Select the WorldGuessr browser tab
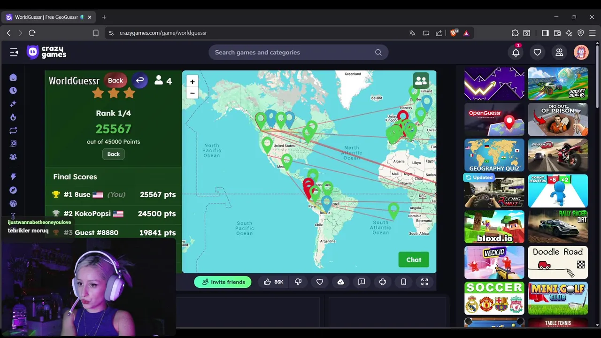The width and height of the screenshot is (601, 338). (49, 17)
